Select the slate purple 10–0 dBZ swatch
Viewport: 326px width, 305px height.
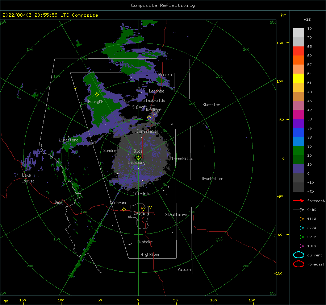coord(298,169)
